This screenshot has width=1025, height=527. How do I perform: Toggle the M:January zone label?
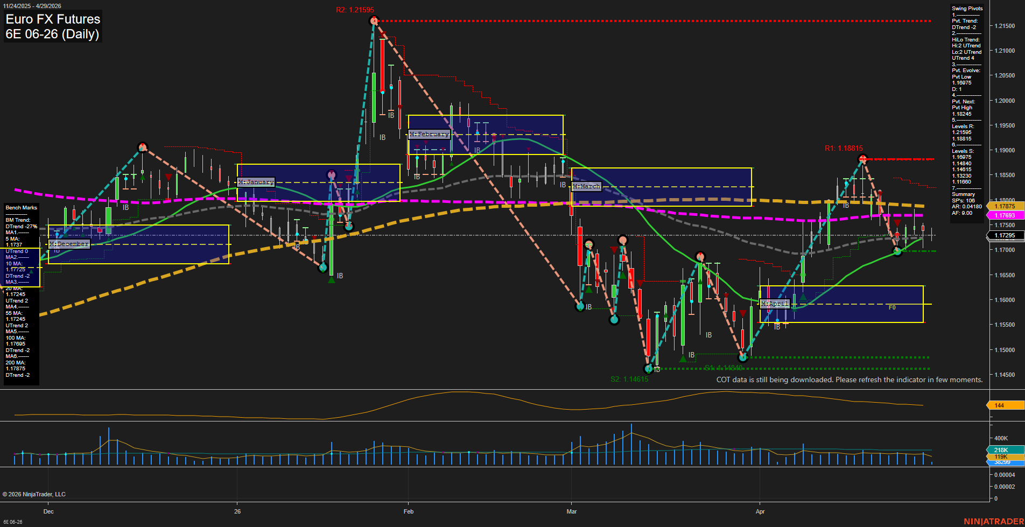pyautogui.click(x=256, y=182)
